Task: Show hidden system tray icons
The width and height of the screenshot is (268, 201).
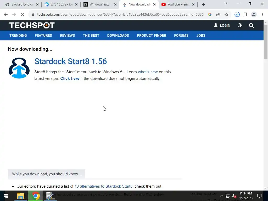Action: click(x=221, y=196)
